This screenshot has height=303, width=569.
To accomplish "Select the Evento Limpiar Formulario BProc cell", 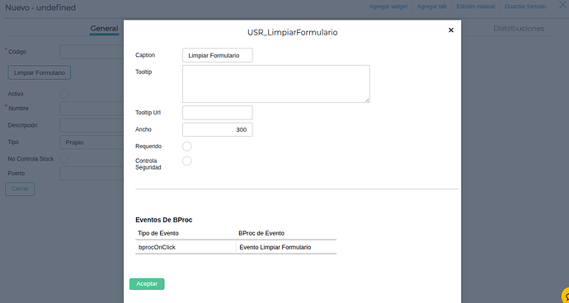I will click(x=286, y=247).
